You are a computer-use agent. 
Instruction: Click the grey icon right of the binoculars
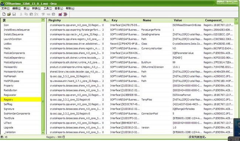43,14
